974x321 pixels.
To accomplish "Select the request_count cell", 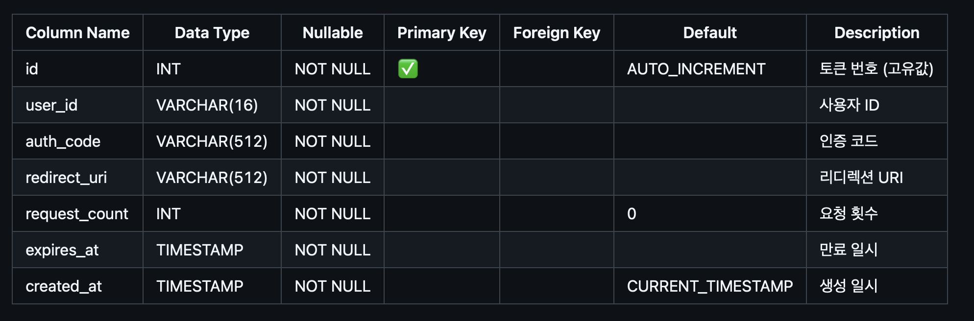I will click(x=77, y=214).
